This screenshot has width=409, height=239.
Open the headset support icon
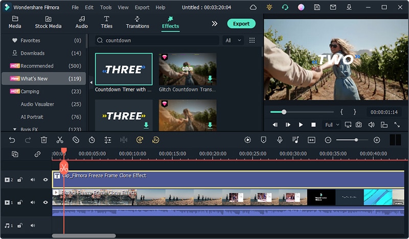pos(285,7)
